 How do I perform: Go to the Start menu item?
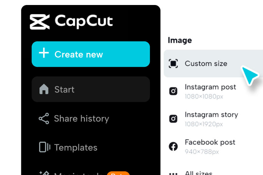pos(91,89)
